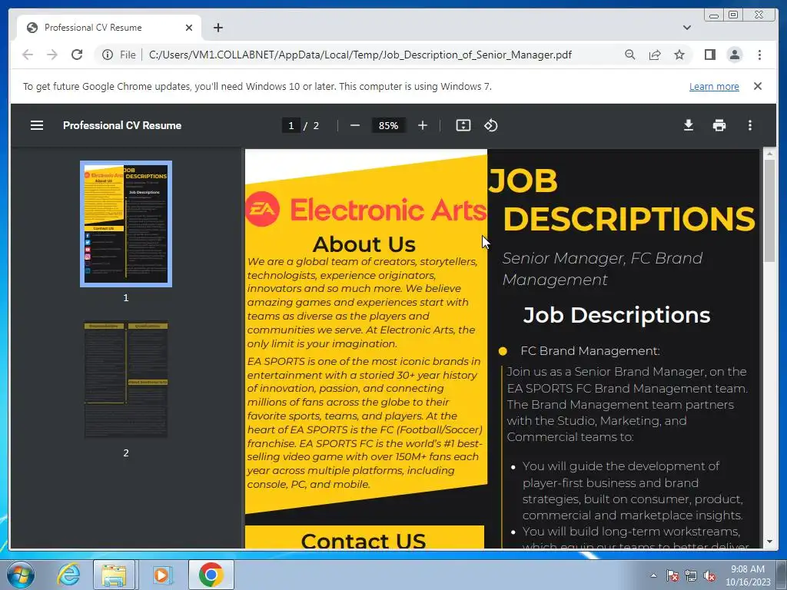The height and width of the screenshot is (590, 787).
Task: Click the JOB DESCRIPTIONS heading
Action: pos(621,200)
